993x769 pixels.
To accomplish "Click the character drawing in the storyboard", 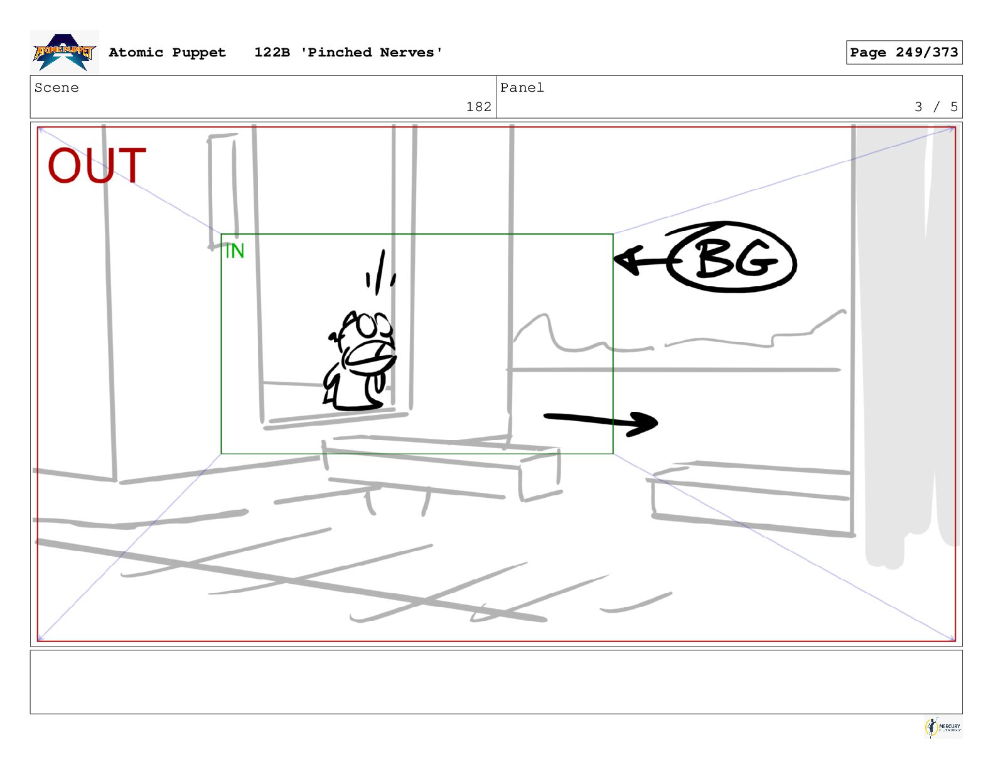I will click(x=360, y=360).
